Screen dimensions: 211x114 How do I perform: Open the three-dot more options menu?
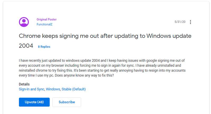[x=190, y=22]
